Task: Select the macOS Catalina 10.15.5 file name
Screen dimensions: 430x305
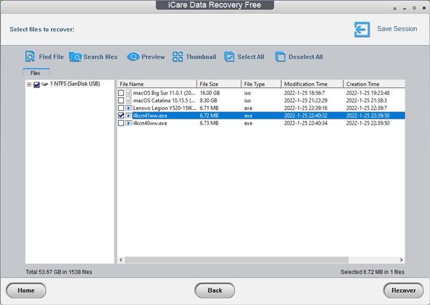Action: coord(164,100)
